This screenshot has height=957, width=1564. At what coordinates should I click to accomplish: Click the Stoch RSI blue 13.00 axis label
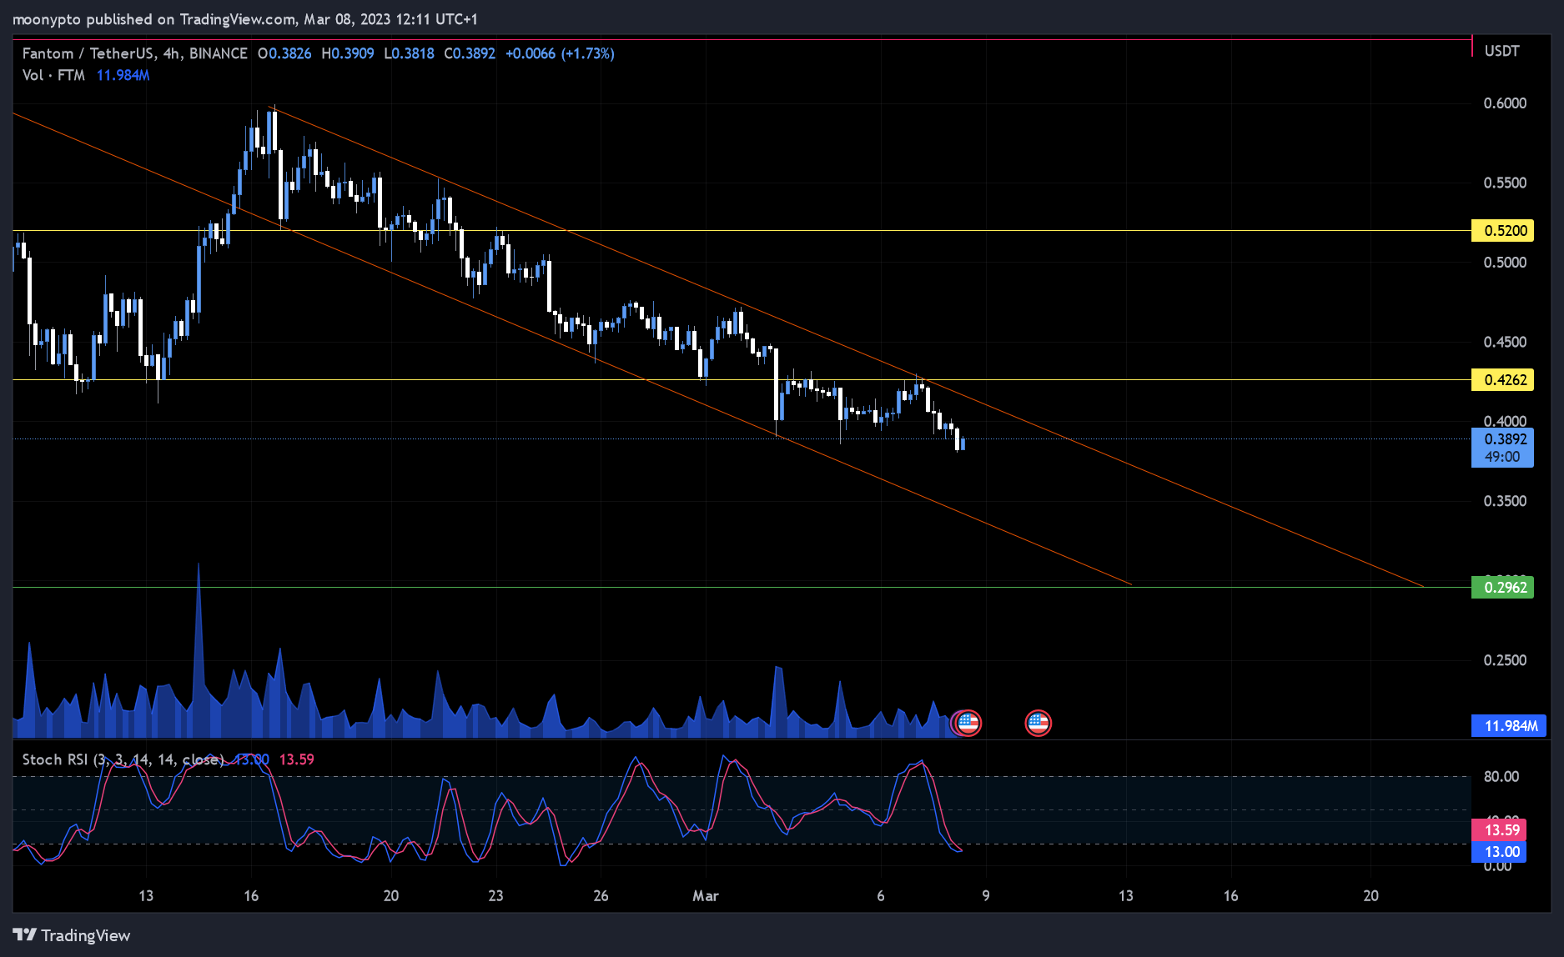click(1499, 852)
